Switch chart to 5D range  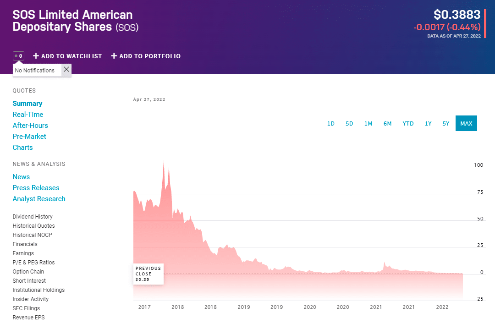[349, 123]
